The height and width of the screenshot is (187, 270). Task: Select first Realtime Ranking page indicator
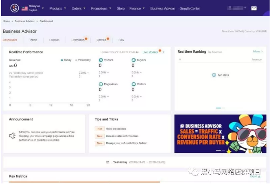pyautogui.click(x=218, y=108)
